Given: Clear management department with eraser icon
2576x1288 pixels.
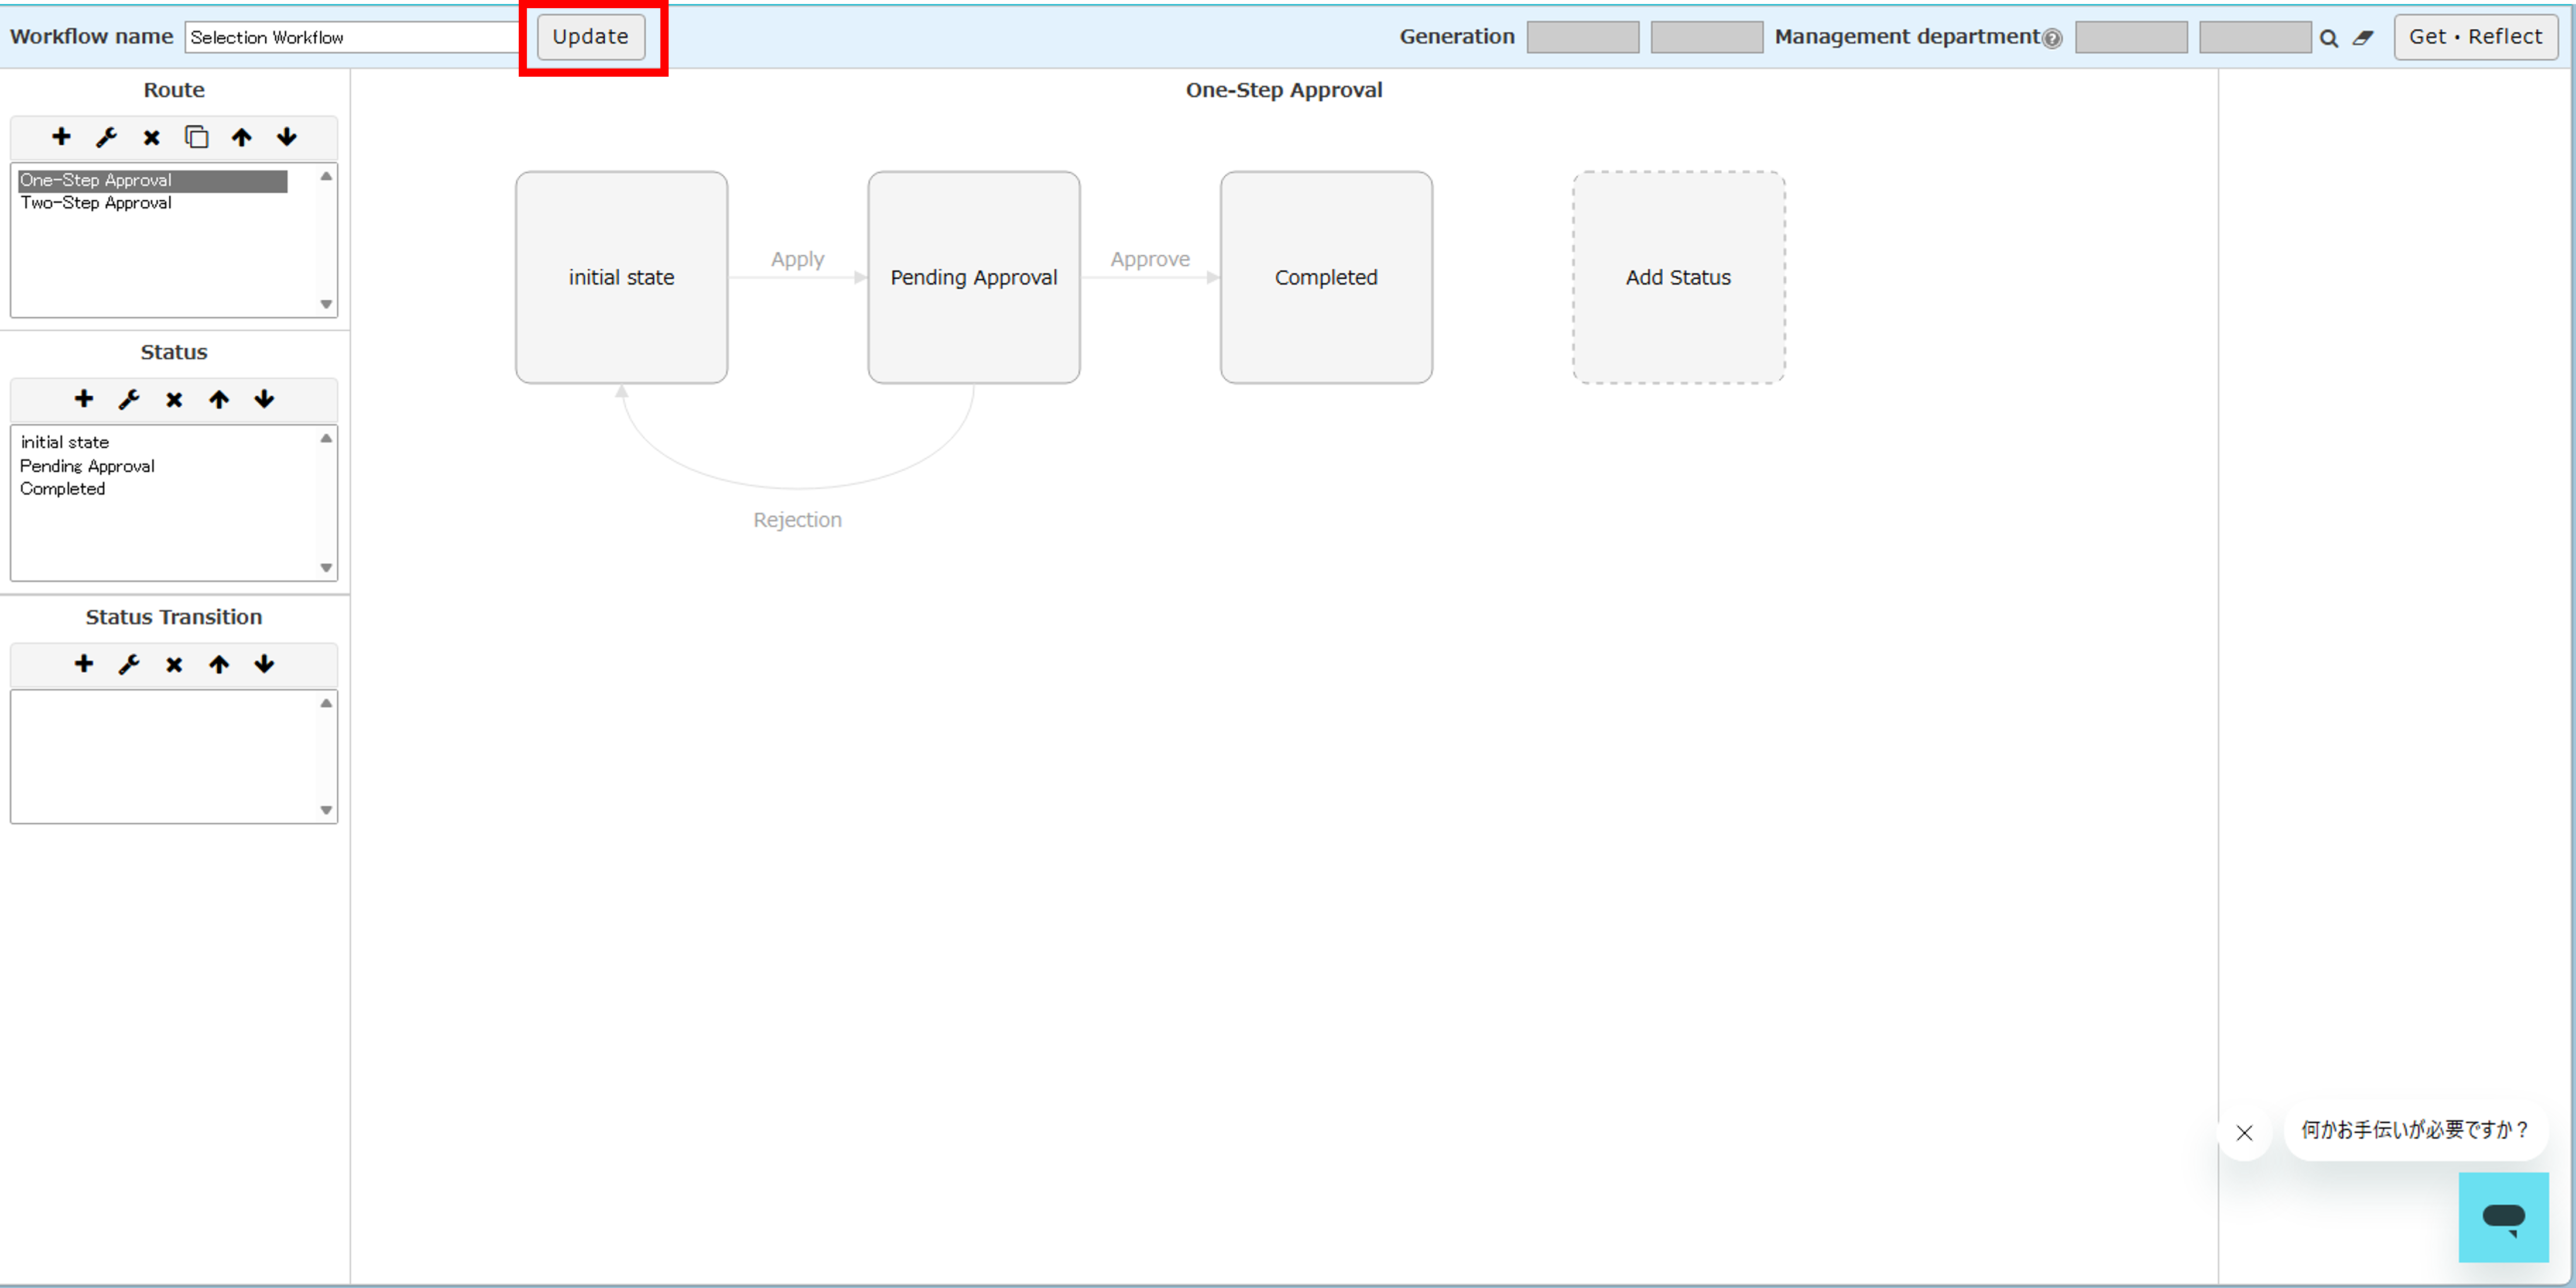Looking at the screenshot, I should (x=2363, y=38).
